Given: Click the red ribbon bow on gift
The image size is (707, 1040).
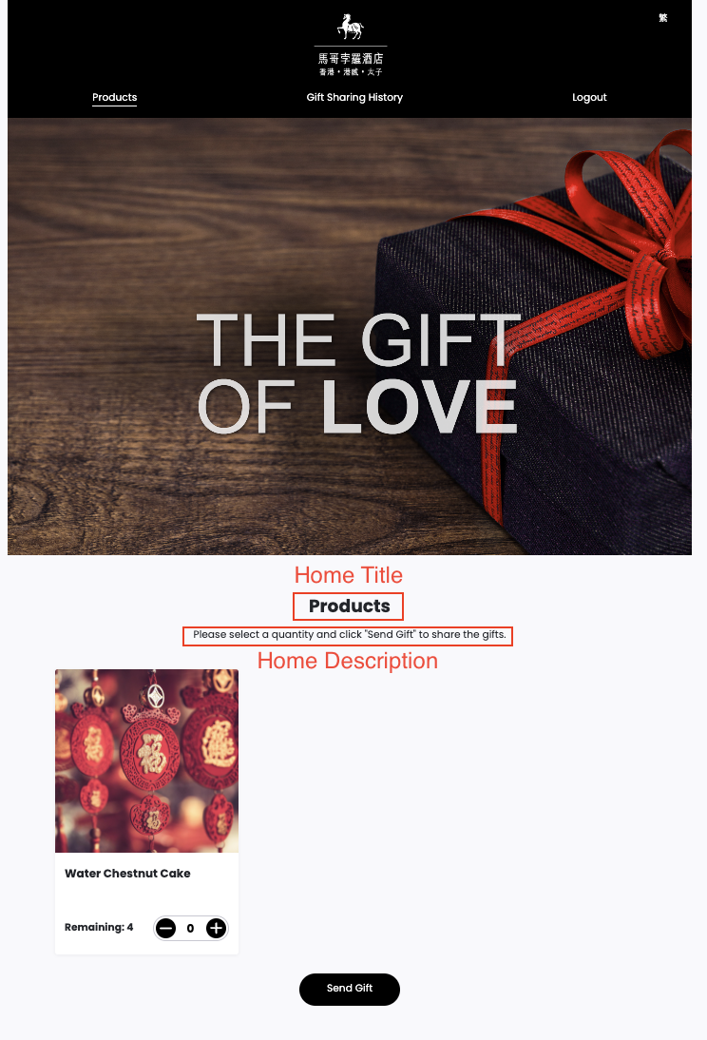Looking at the screenshot, I should coord(637,239).
